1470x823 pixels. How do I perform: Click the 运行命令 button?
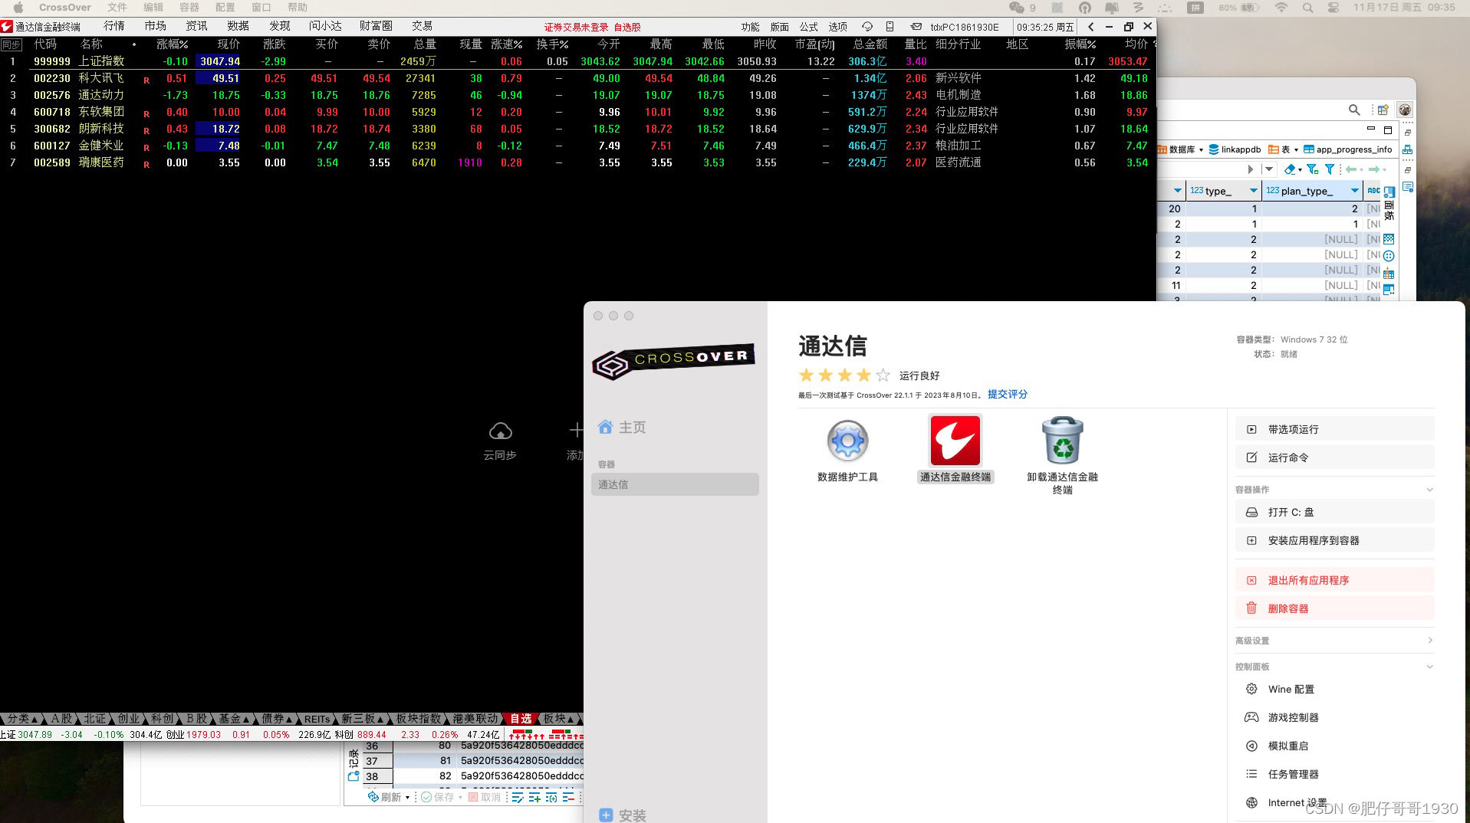point(1334,457)
